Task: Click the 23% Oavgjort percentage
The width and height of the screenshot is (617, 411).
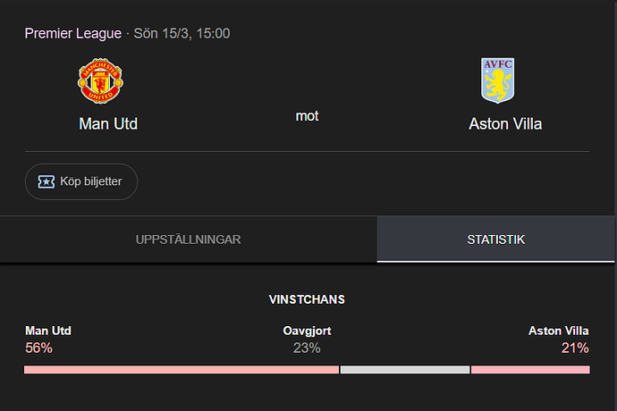Action: click(307, 348)
